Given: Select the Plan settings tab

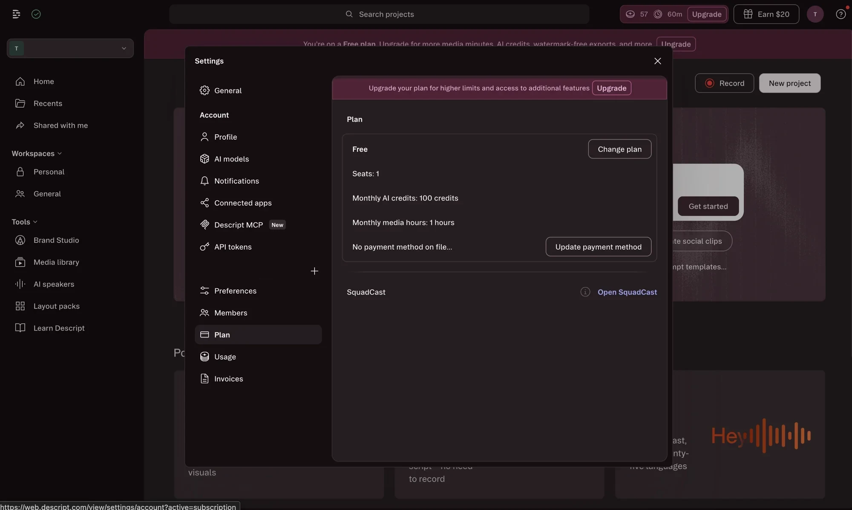Looking at the screenshot, I should pos(258,335).
